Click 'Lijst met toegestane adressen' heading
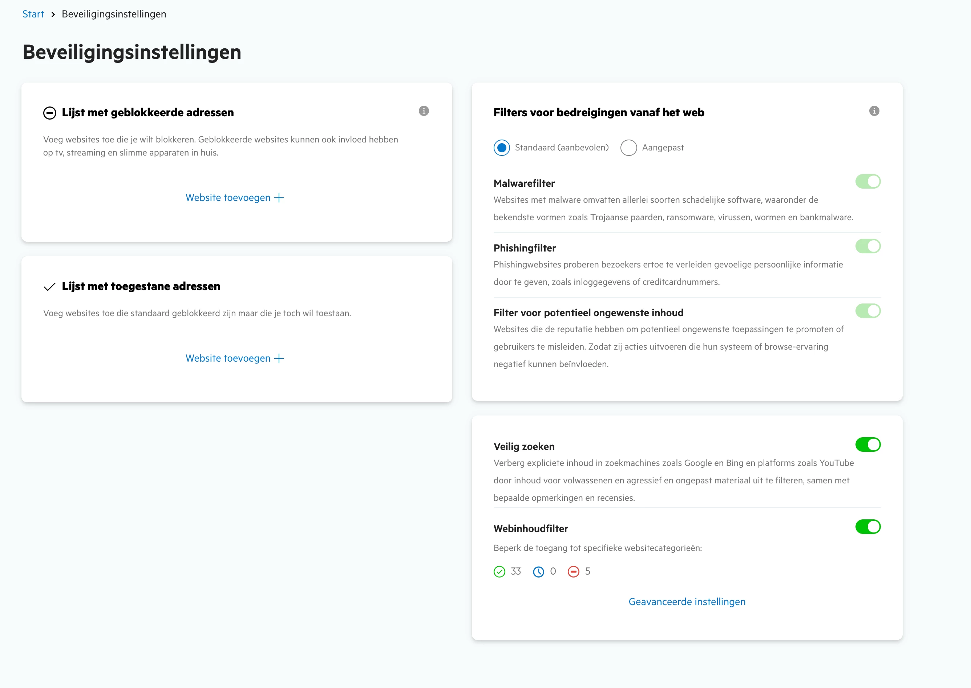The height and width of the screenshot is (688, 971). (141, 286)
